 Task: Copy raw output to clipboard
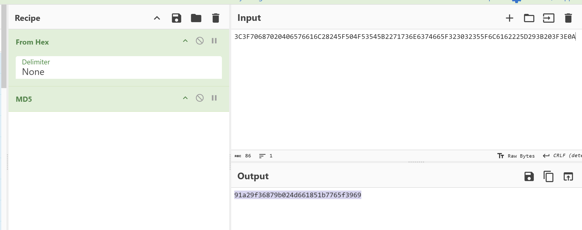click(x=548, y=177)
